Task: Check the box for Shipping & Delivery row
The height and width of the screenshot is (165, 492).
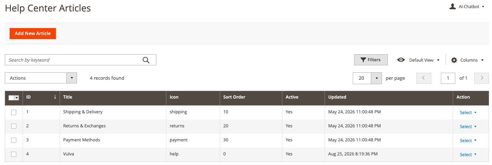Action: tap(14, 112)
